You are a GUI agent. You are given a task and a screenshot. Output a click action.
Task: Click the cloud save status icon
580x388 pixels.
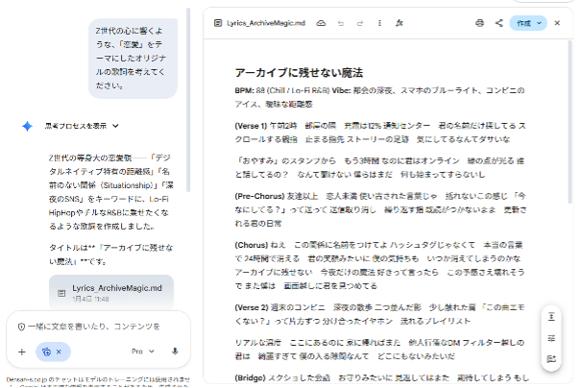(x=321, y=22)
